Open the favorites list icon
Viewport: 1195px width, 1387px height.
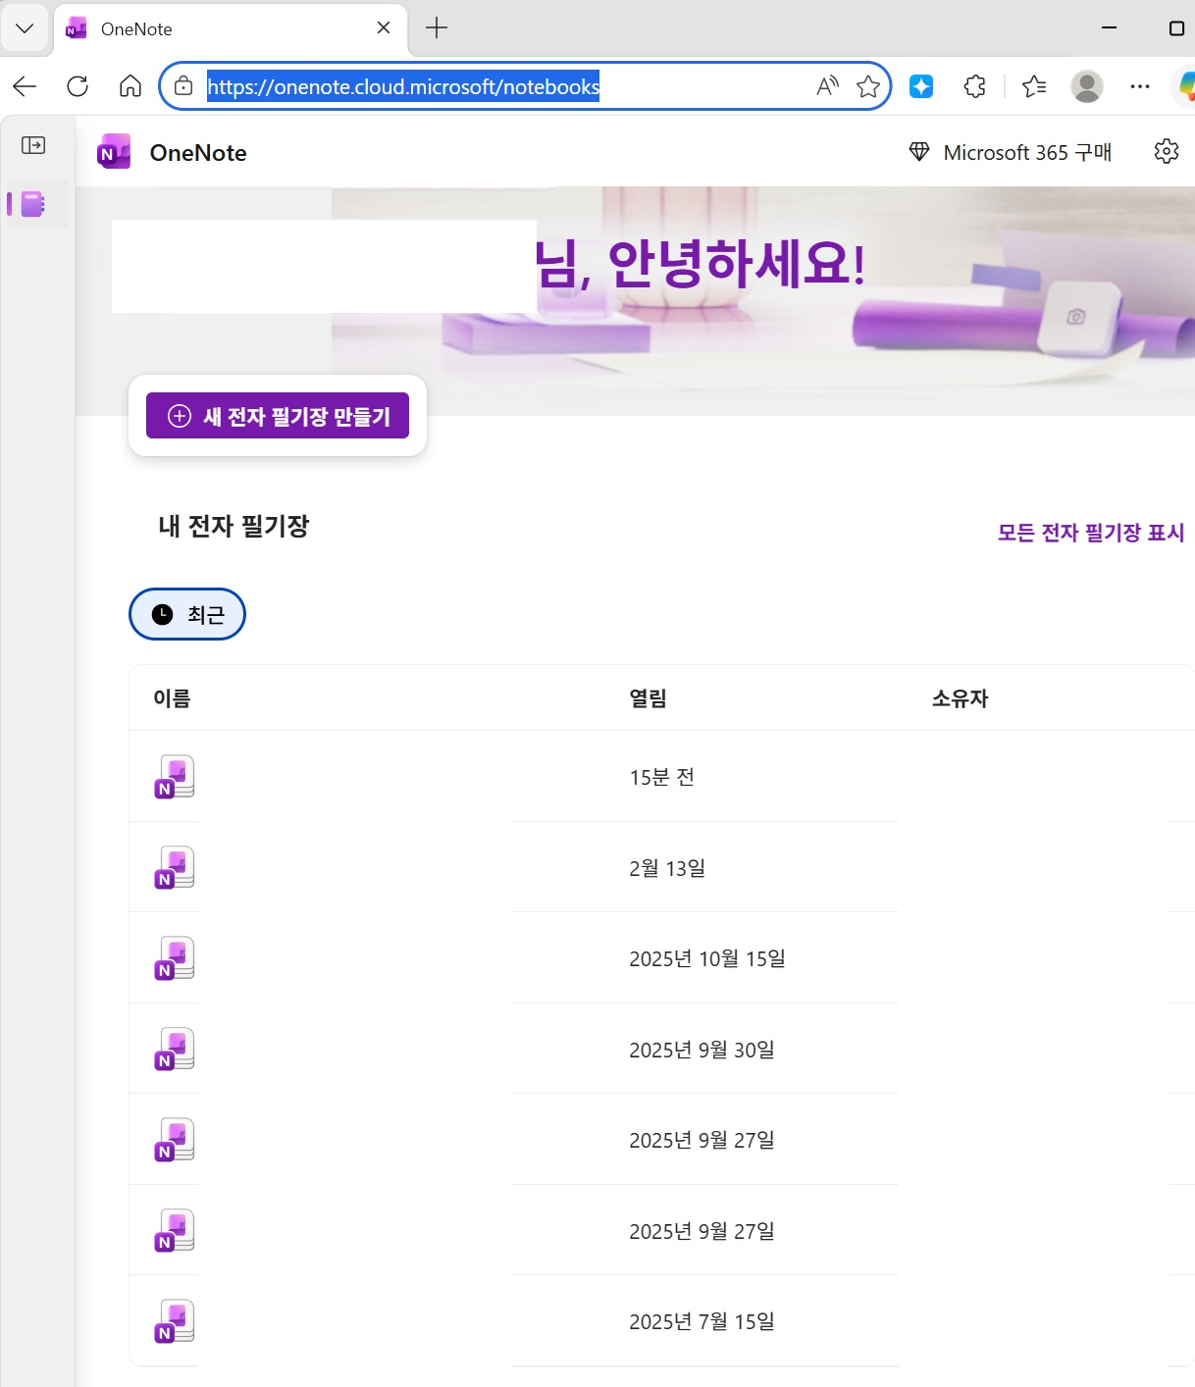tap(1034, 86)
